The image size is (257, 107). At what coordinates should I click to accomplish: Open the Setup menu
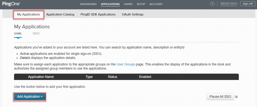point(141,4)
